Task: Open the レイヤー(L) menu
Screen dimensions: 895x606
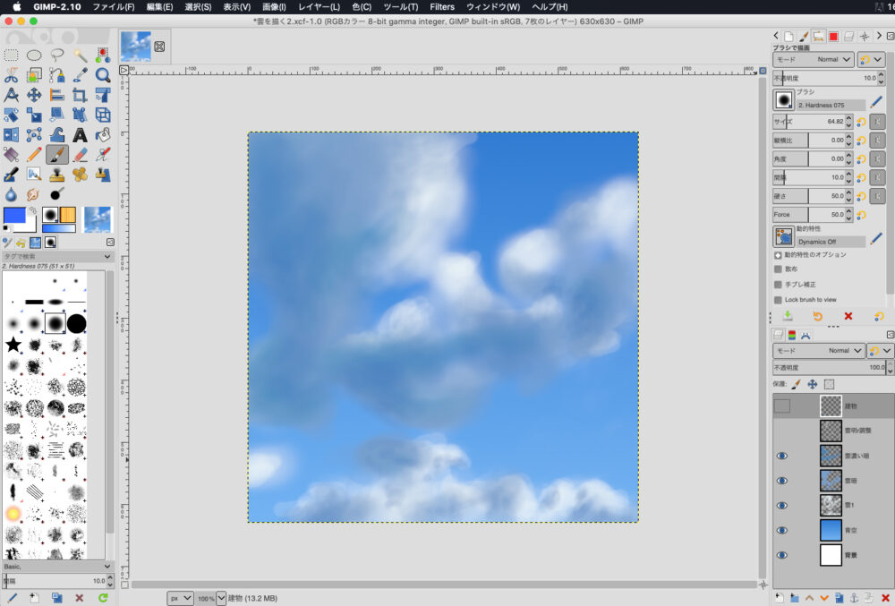Action: click(x=319, y=6)
